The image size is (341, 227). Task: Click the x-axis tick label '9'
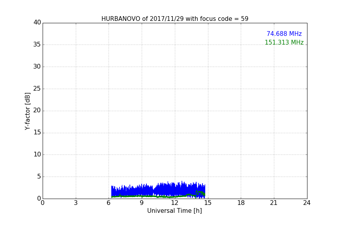[x=142, y=203]
